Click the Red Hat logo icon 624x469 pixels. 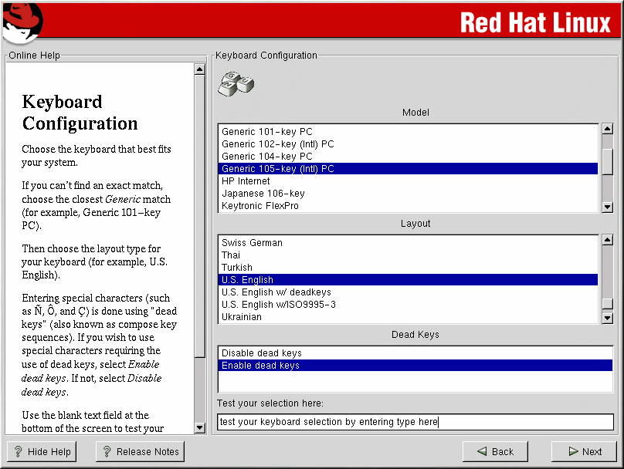[x=22, y=22]
